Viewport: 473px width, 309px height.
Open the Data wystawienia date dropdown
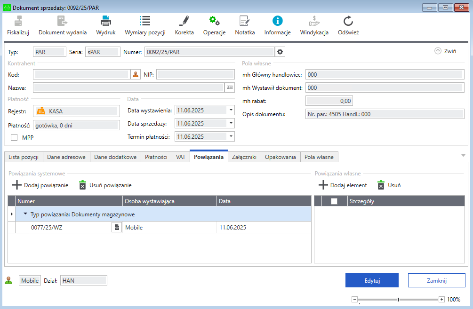(x=231, y=110)
